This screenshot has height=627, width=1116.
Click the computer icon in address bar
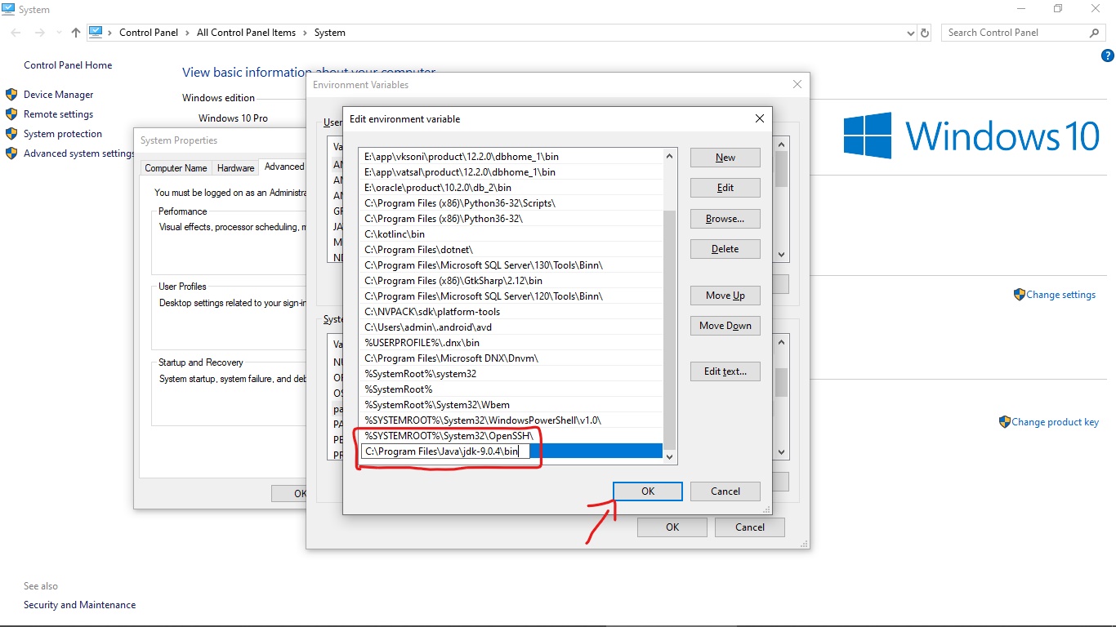pos(96,32)
